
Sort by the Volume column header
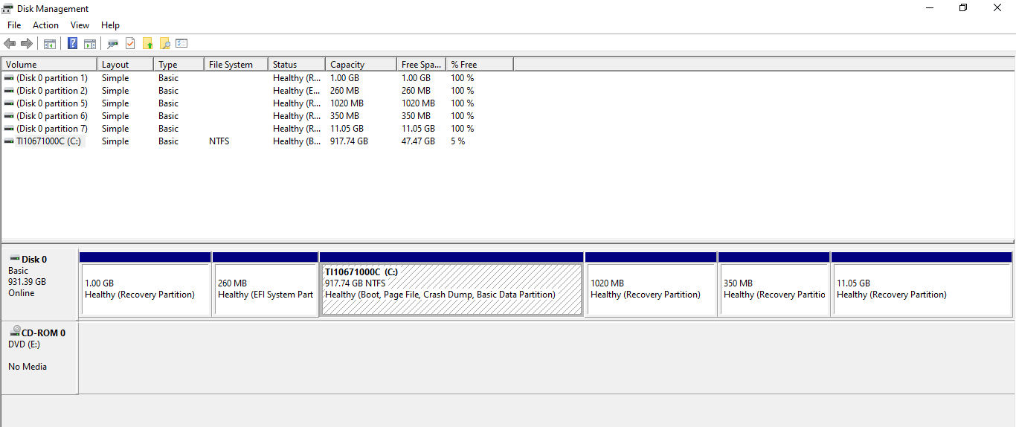click(49, 65)
